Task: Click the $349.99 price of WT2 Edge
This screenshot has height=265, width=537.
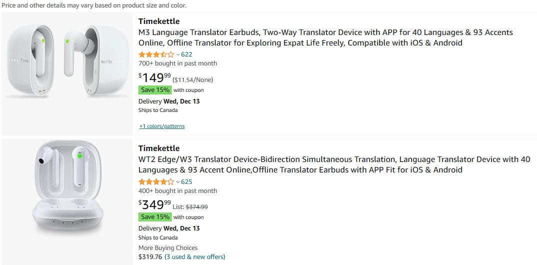Action: click(155, 205)
